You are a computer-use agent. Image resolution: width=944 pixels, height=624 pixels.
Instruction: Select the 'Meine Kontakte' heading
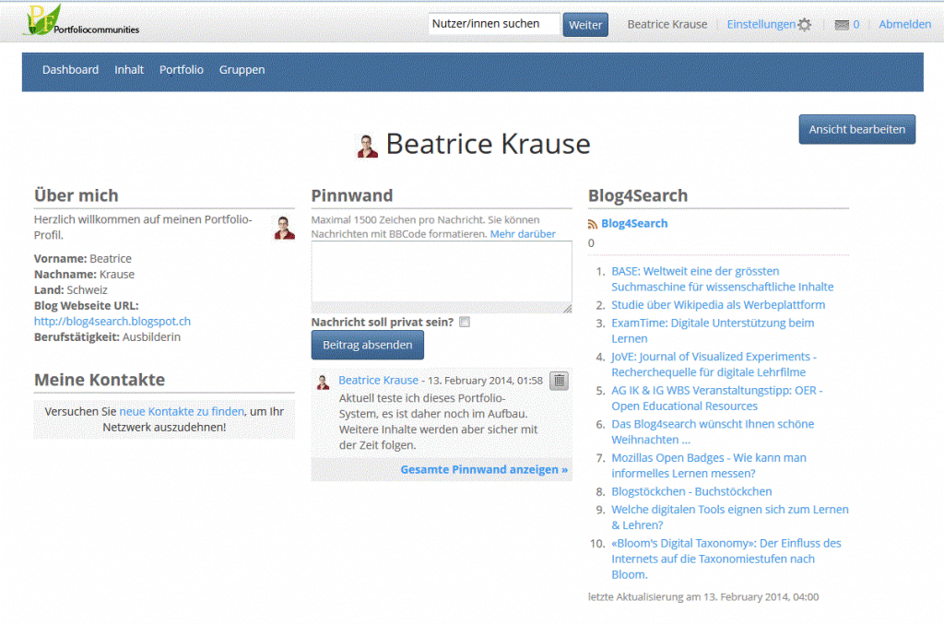(x=100, y=380)
